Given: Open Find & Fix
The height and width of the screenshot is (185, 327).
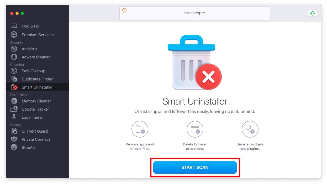Looking at the screenshot, I should (30, 26).
